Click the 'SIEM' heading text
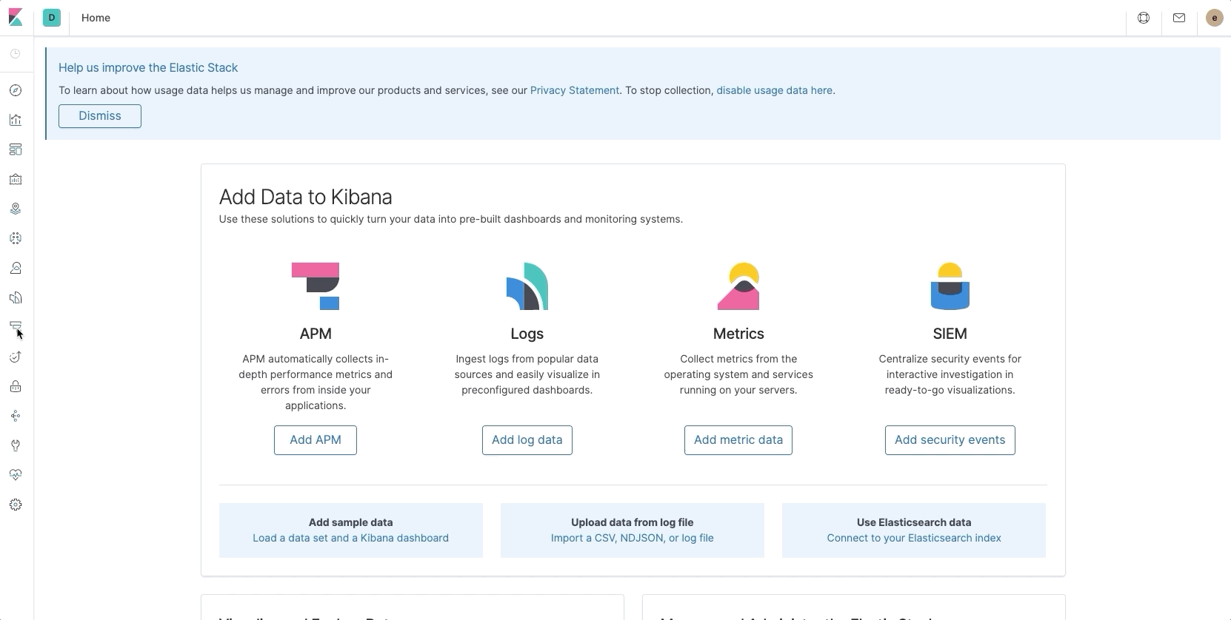The height and width of the screenshot is (620, 1231). pos(950,334)
